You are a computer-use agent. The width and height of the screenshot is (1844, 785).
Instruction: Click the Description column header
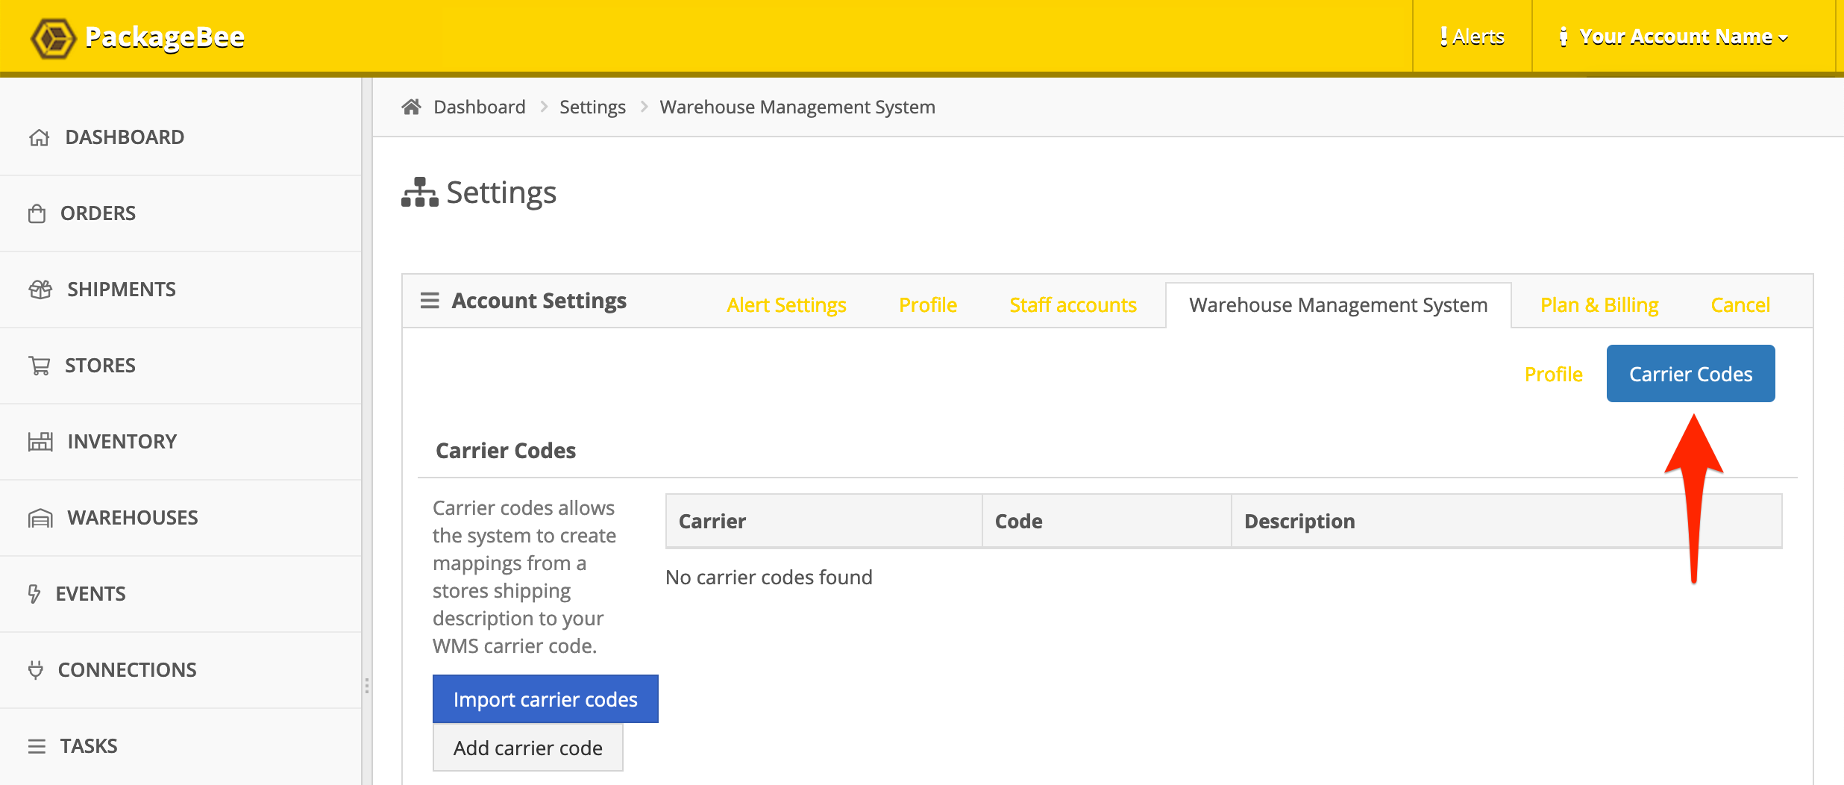1507,521
